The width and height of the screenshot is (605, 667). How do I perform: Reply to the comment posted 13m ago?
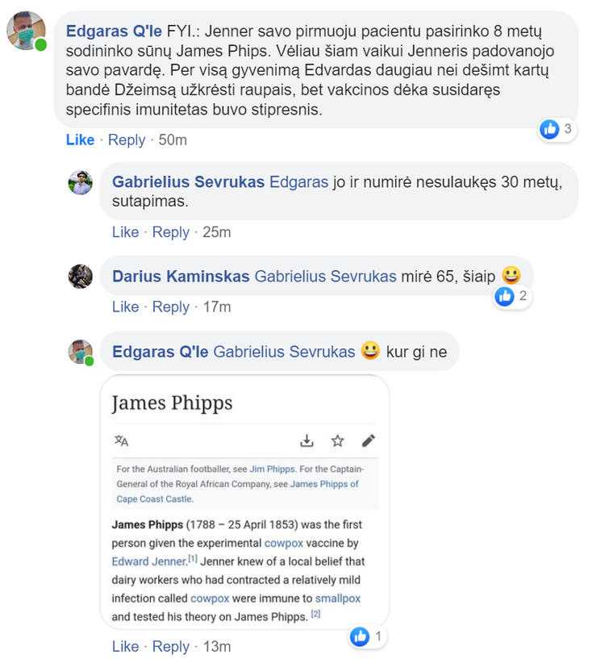point(170,647)
